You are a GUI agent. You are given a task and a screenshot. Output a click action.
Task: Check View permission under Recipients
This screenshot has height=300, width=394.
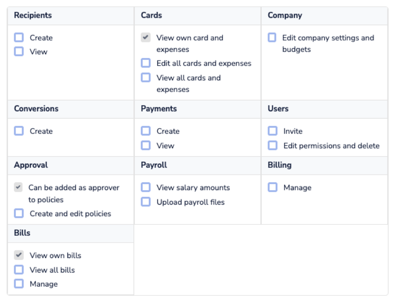click(x=19, y=52)
